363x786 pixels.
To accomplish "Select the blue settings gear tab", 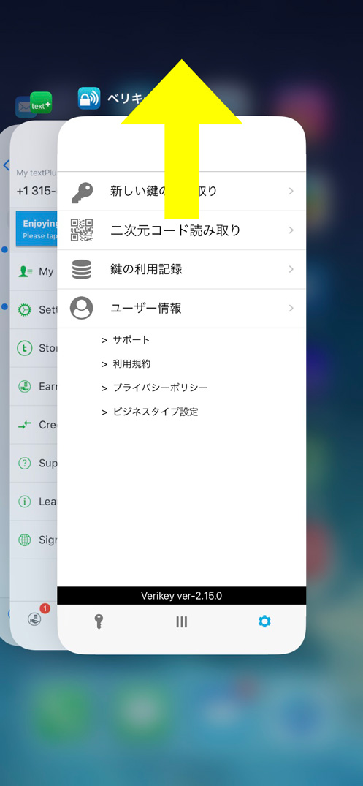I will tap(264, 621).
